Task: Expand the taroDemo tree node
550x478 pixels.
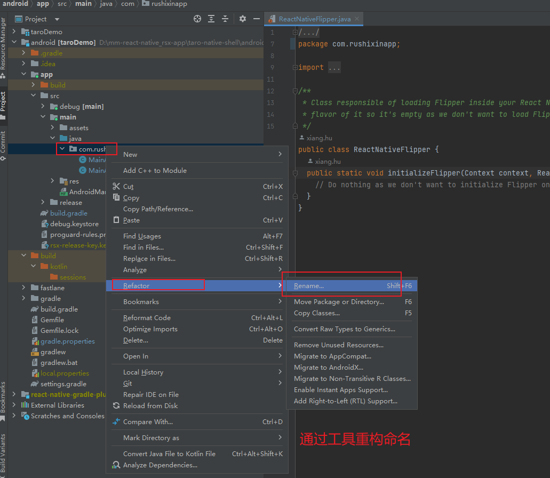Action: point(14,31)
